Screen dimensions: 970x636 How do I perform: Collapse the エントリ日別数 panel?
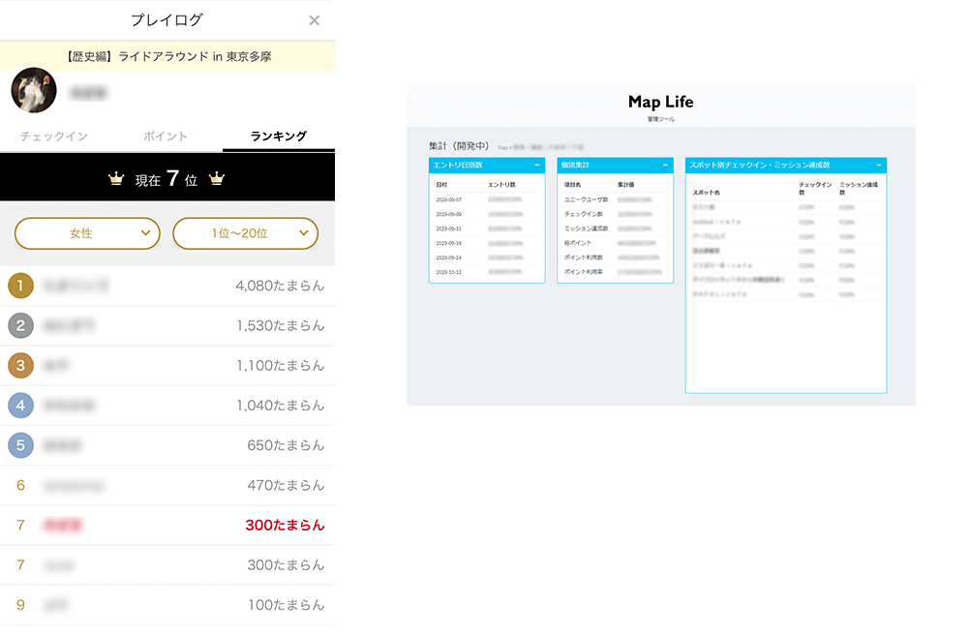[536, 166]
